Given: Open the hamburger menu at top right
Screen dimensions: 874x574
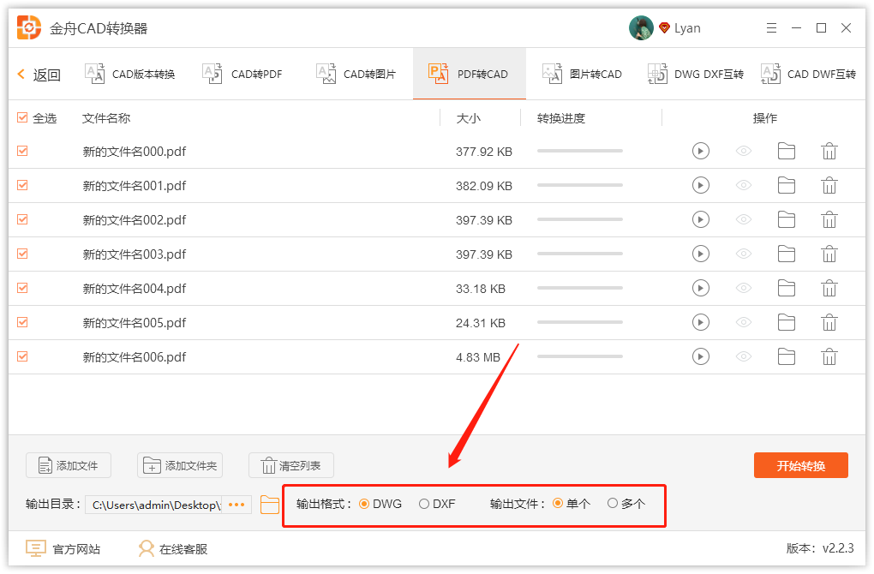Looking at the screenshot, I should [771, 27].
